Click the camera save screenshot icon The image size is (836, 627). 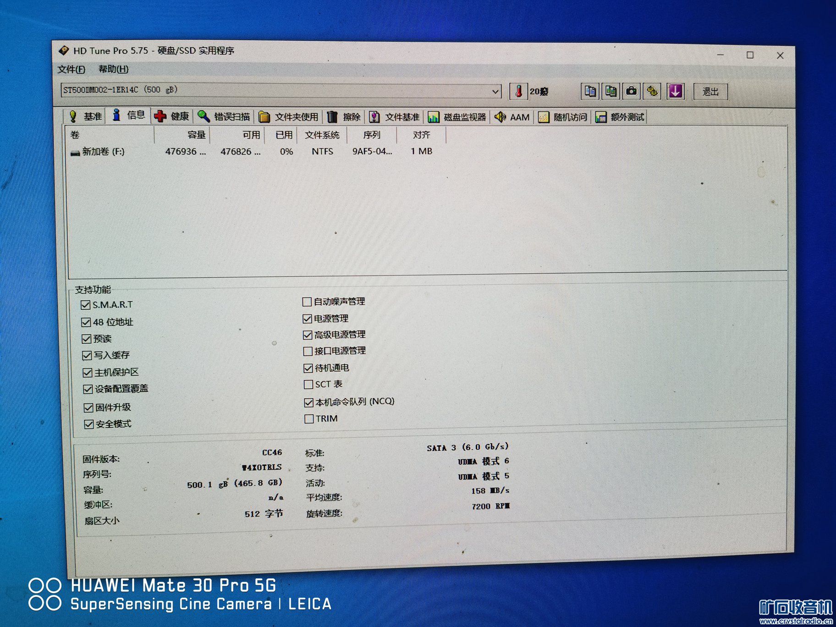click(x=632, y=91)
